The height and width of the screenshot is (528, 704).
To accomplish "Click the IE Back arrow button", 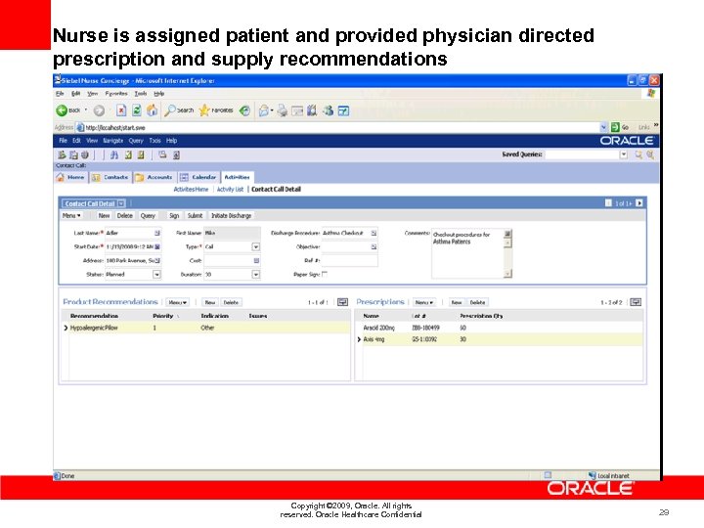I will pyautogui.click(x=62, y=110).
